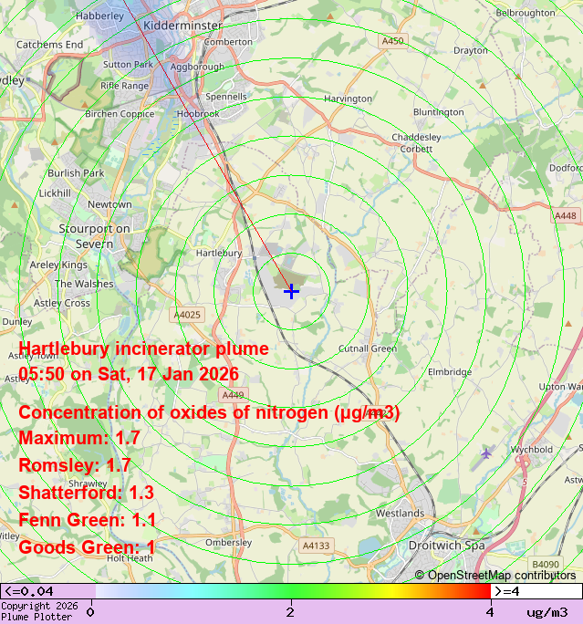Click the A449 road shield
The image size is (583, 624).
pyautogui.click(x=233, y=395)
